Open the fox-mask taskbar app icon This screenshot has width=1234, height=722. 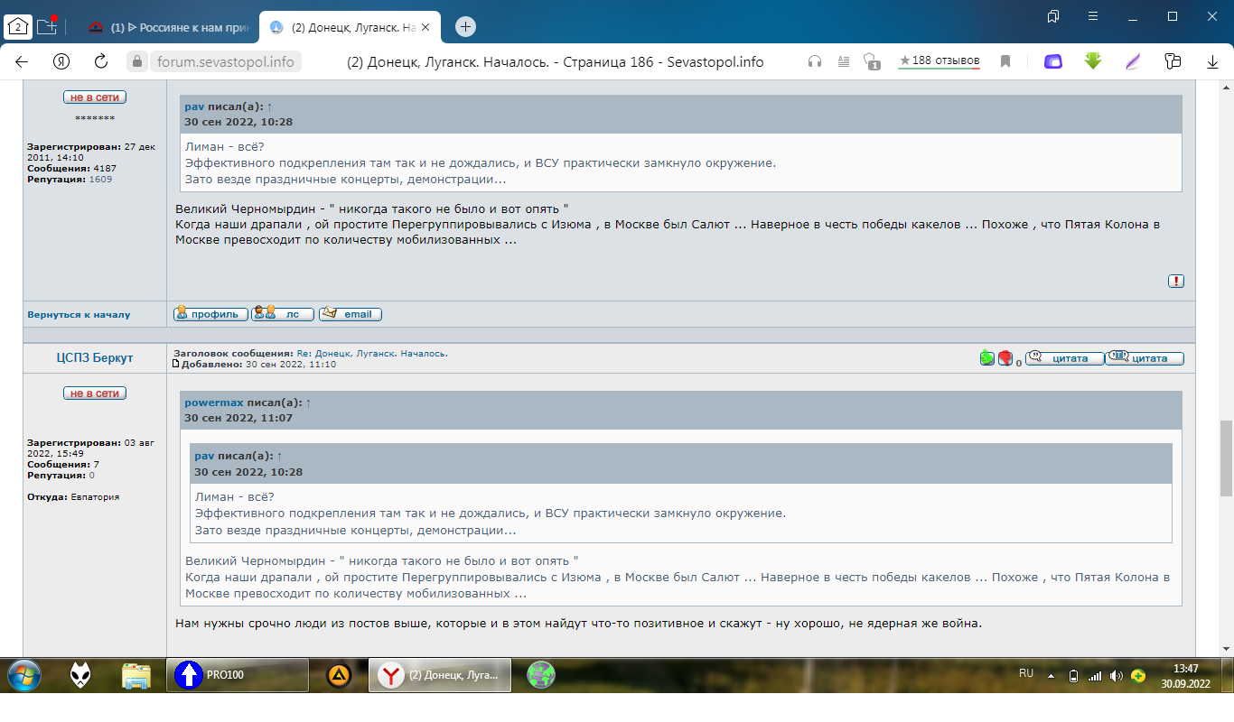pyautogui.click(x=80, y=675)
